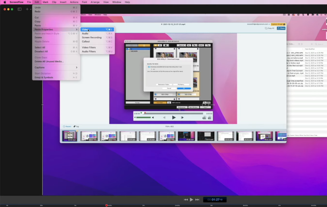Adjust the green Snagit volume slider
The width and height of the screenshot is (327, 207).
tap(143, 117)
